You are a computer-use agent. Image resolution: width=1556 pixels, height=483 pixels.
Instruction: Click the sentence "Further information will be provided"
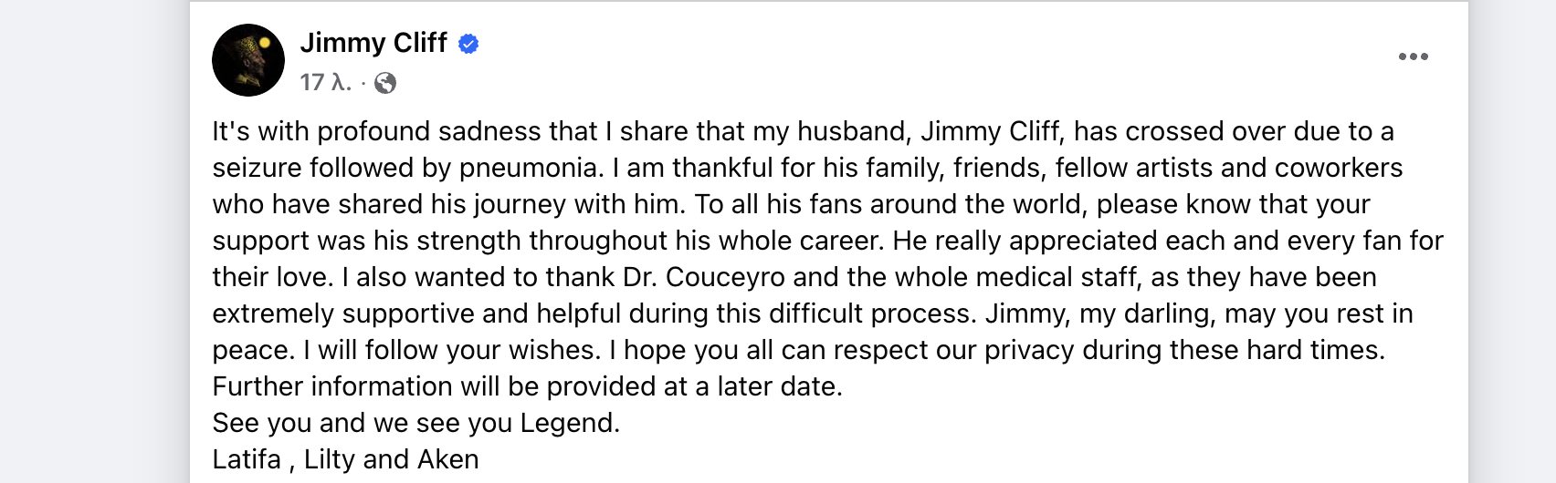(527, 386)
